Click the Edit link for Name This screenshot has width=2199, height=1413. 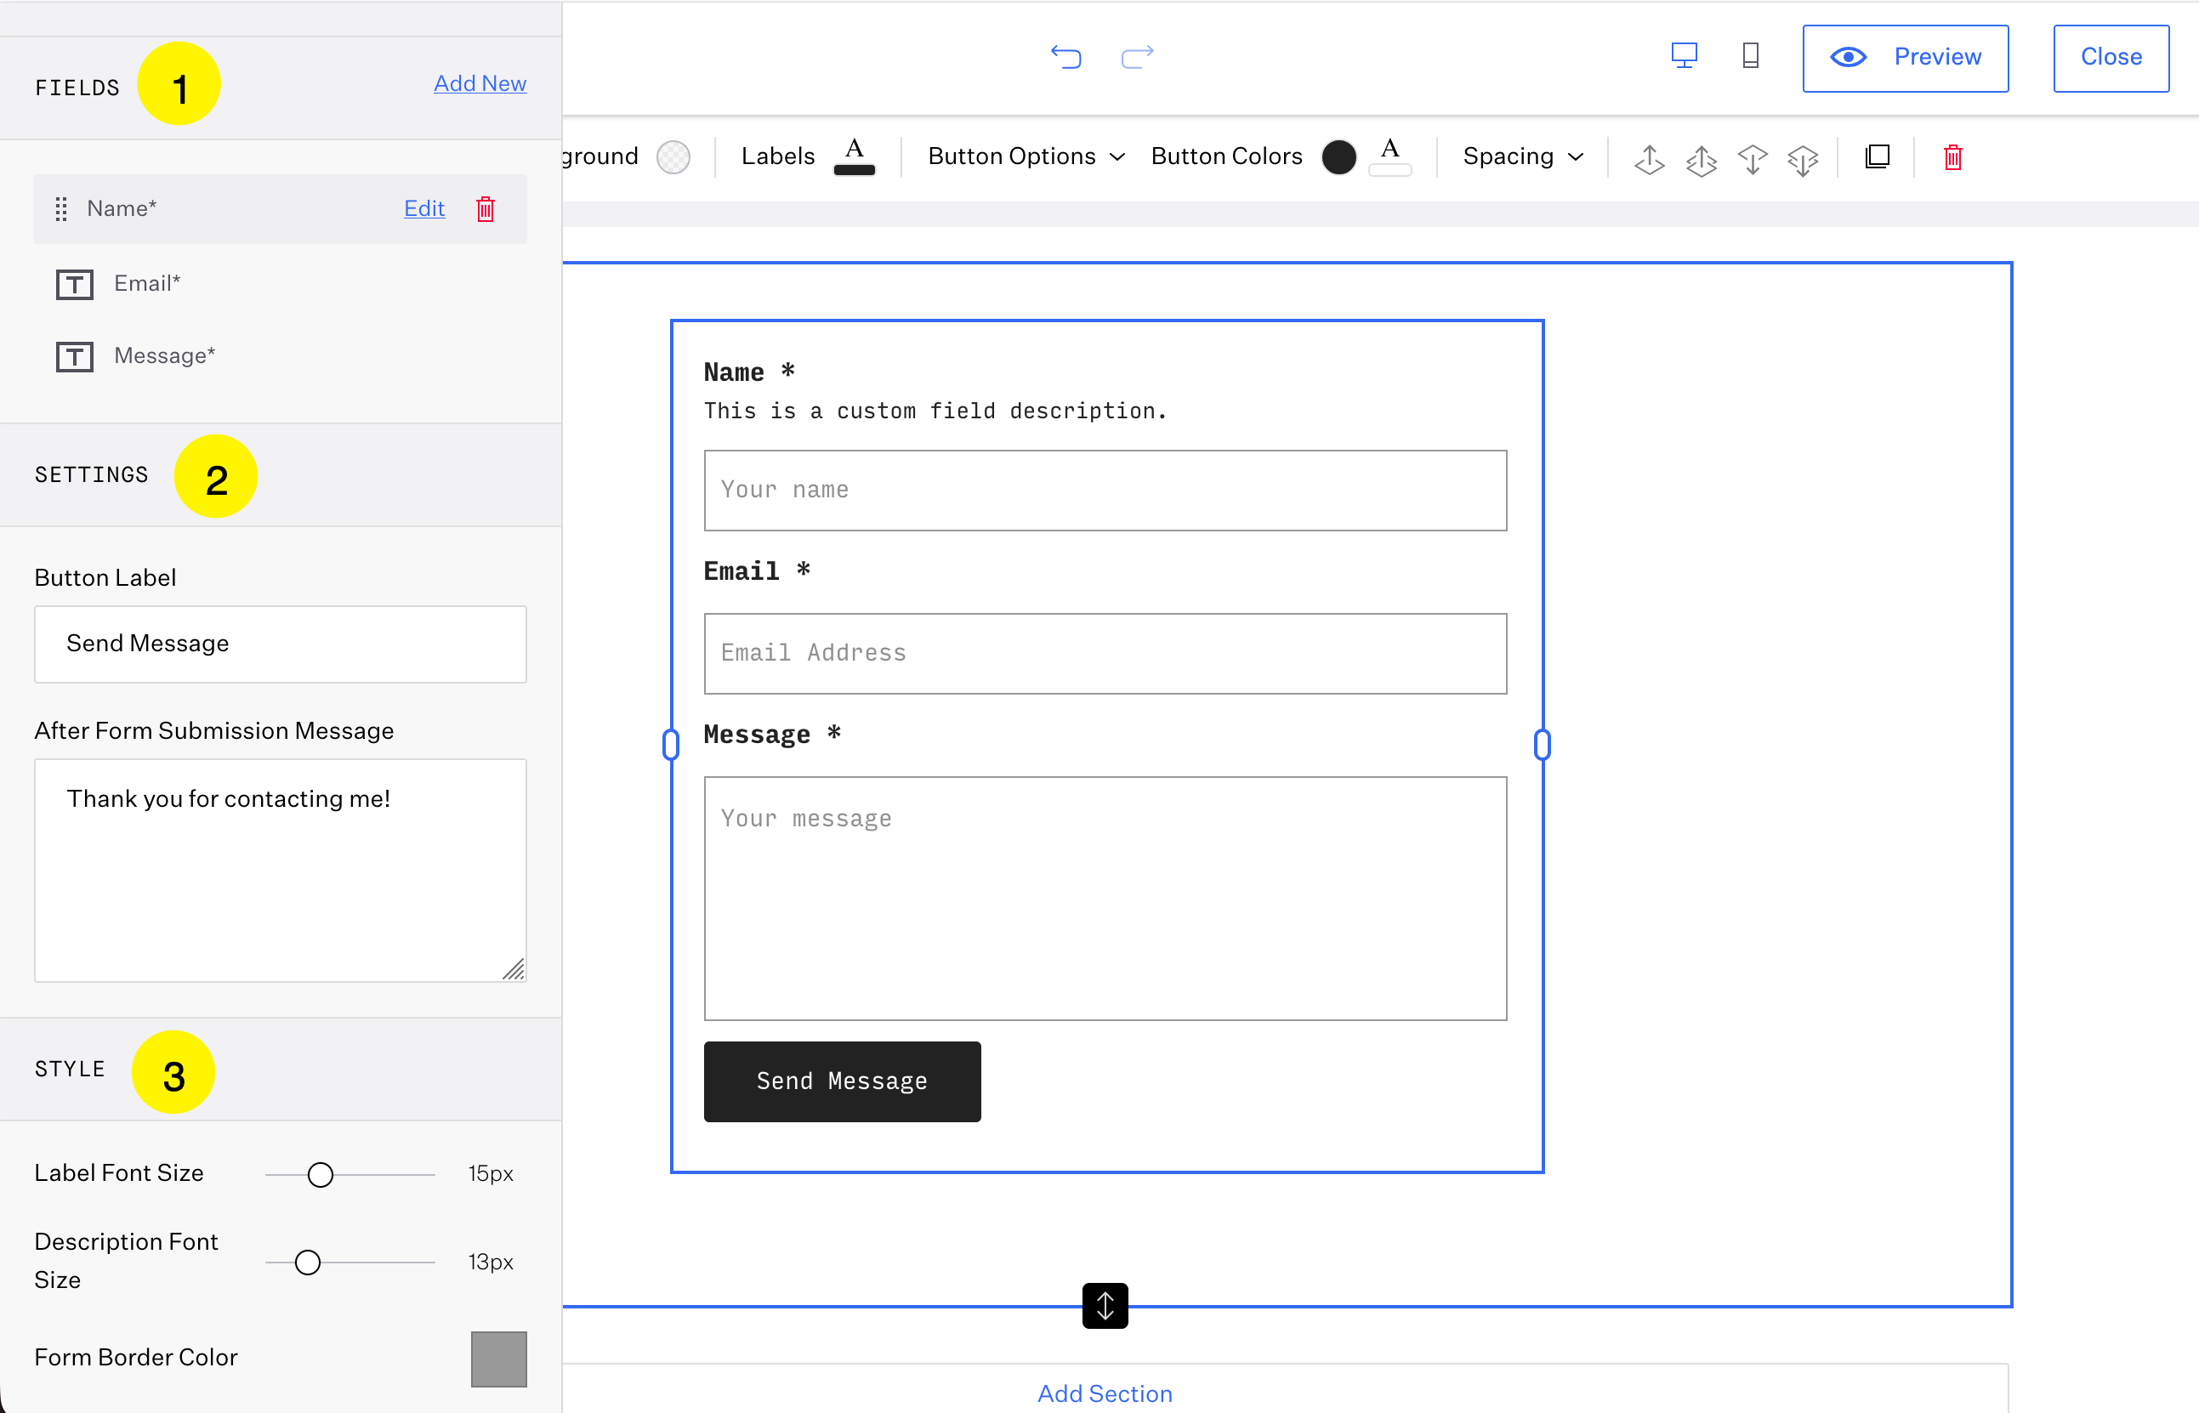point(424,209)
